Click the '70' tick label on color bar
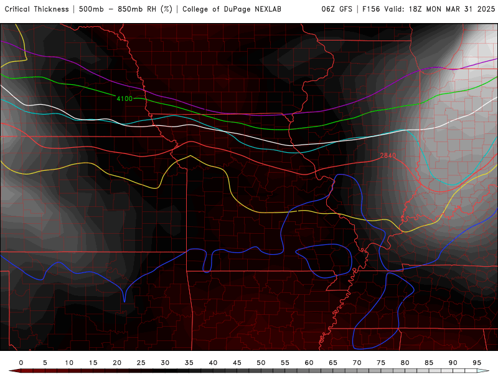 357,363
